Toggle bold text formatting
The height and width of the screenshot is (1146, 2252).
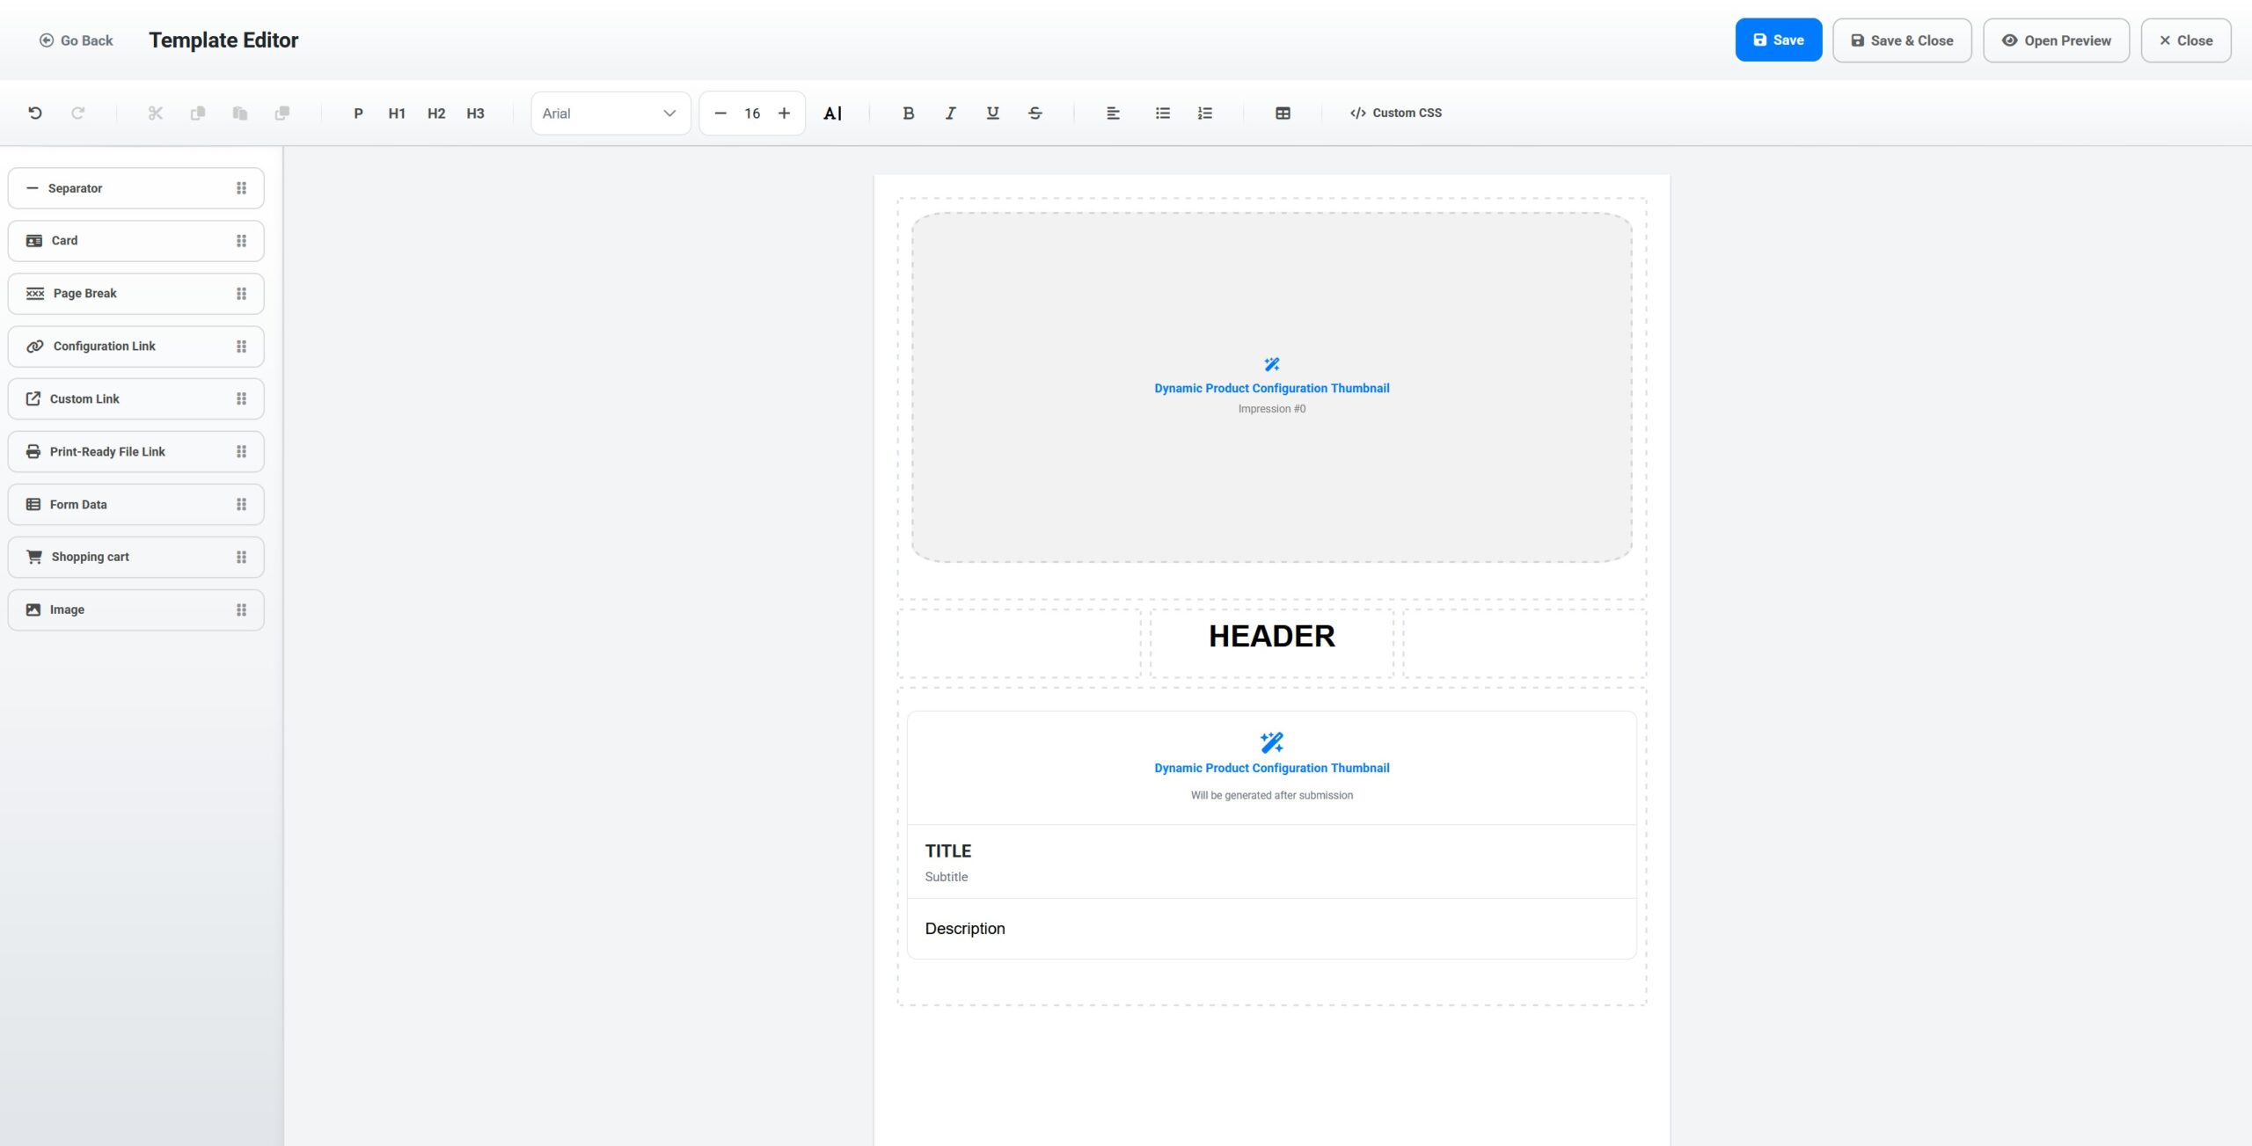tap(909, 113)
